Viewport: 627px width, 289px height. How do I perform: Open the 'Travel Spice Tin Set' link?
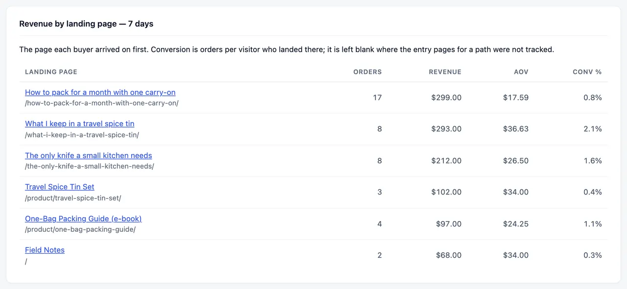(x=60, y=187)
